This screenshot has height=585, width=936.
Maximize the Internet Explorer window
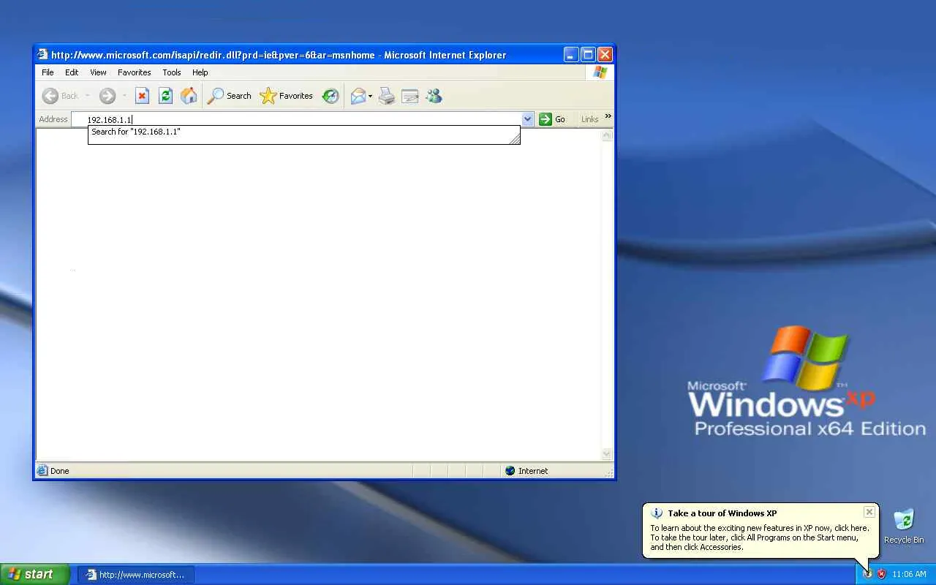tap(588, 54)
